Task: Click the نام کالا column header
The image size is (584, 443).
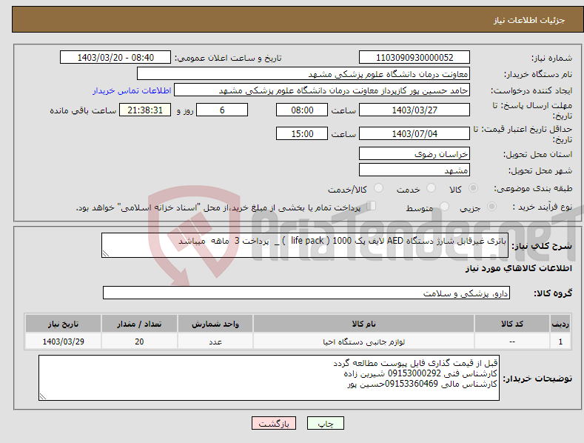Action: [363, 324]
